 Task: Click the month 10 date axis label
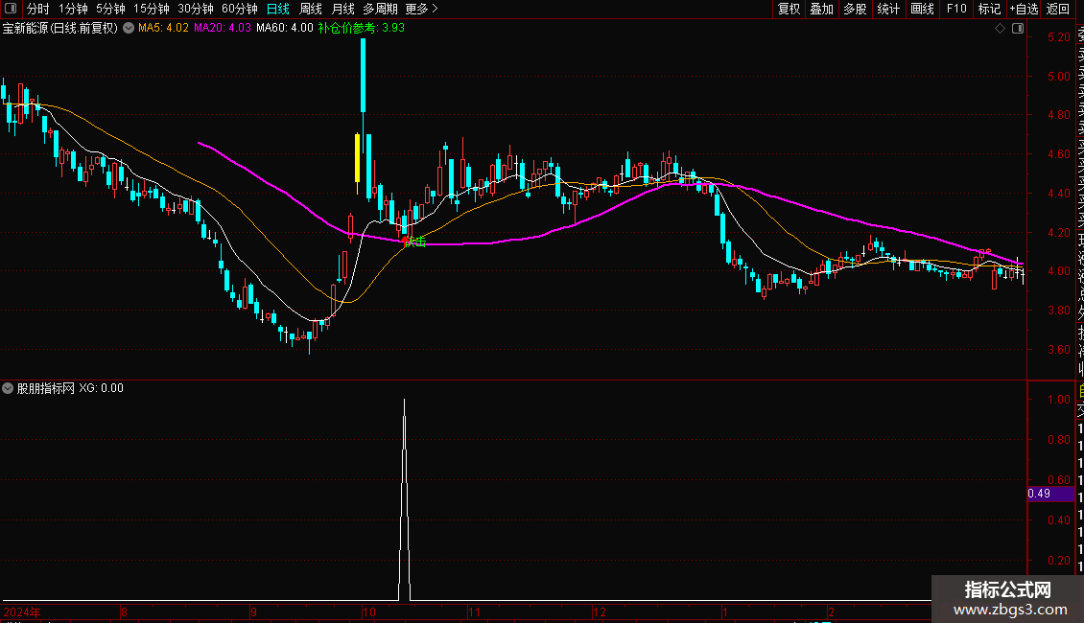368,611
